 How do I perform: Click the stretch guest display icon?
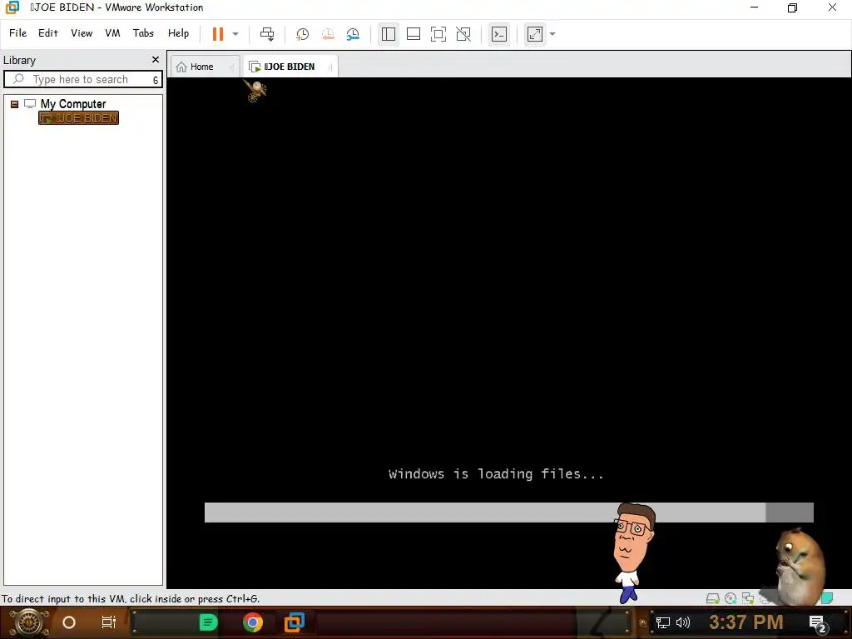535,34
